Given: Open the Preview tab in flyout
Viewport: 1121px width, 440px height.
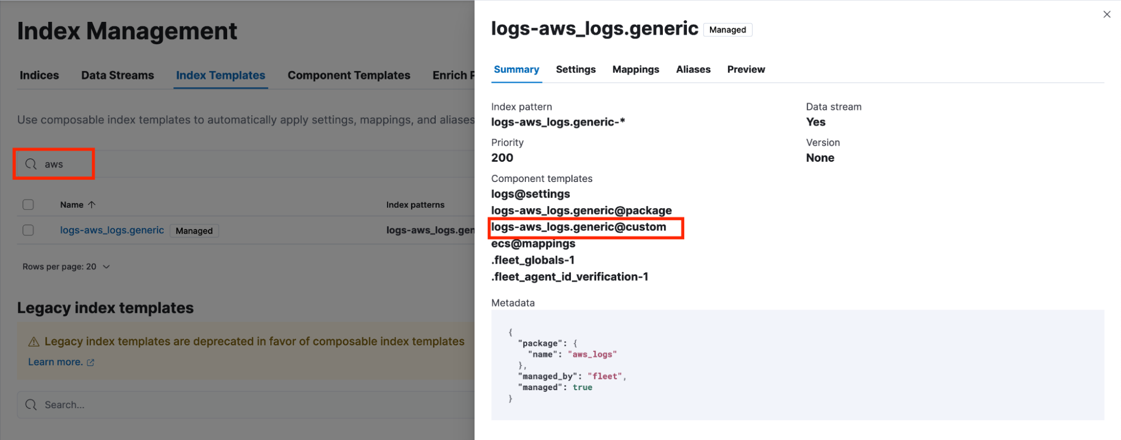Looking at the screenshot, I should (746, 69).
